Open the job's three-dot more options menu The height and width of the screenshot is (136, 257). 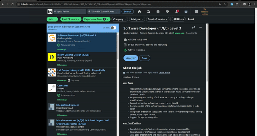tap(200, 27)
